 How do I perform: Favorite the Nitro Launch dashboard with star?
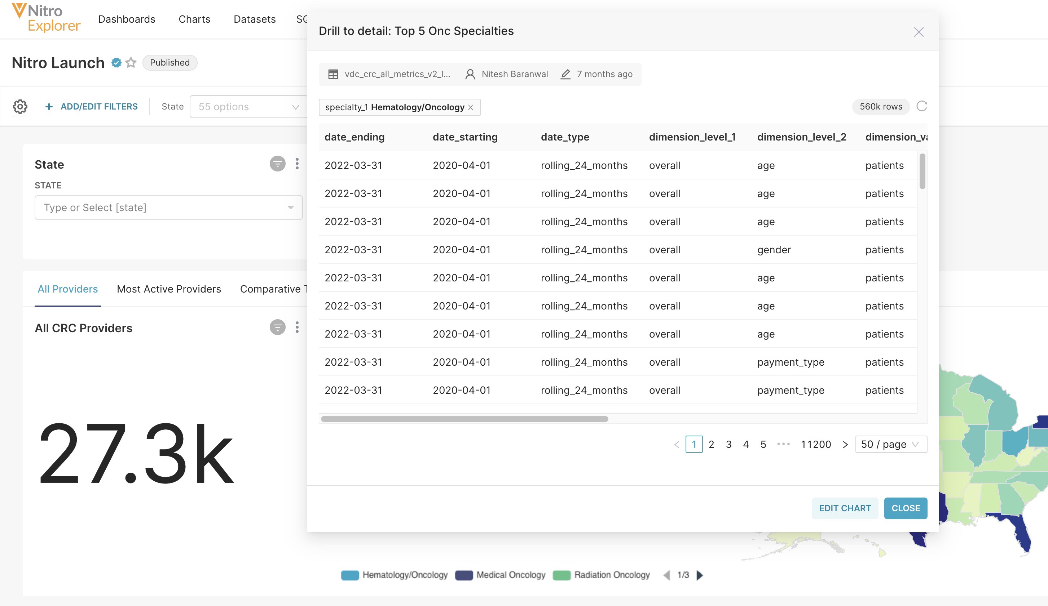tap(131, 63)
